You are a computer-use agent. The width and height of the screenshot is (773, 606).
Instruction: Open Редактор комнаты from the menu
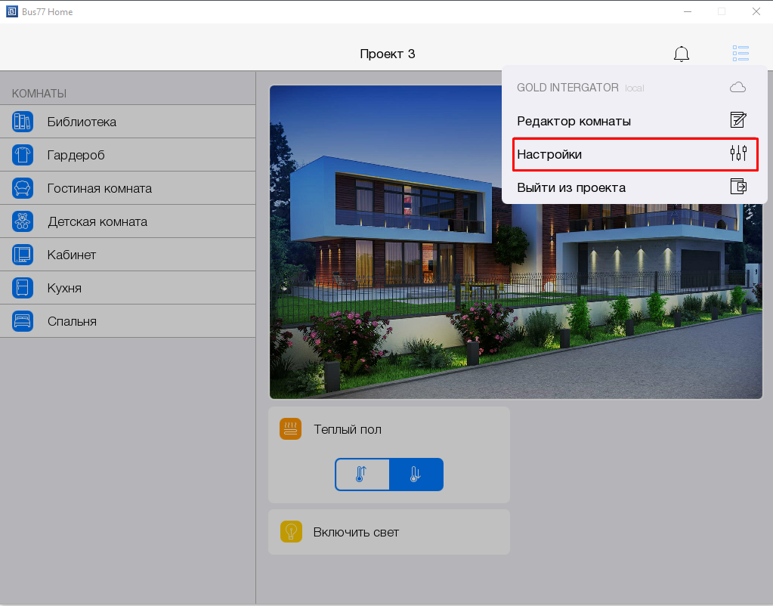pyautogui.click(x=574, y=121)
